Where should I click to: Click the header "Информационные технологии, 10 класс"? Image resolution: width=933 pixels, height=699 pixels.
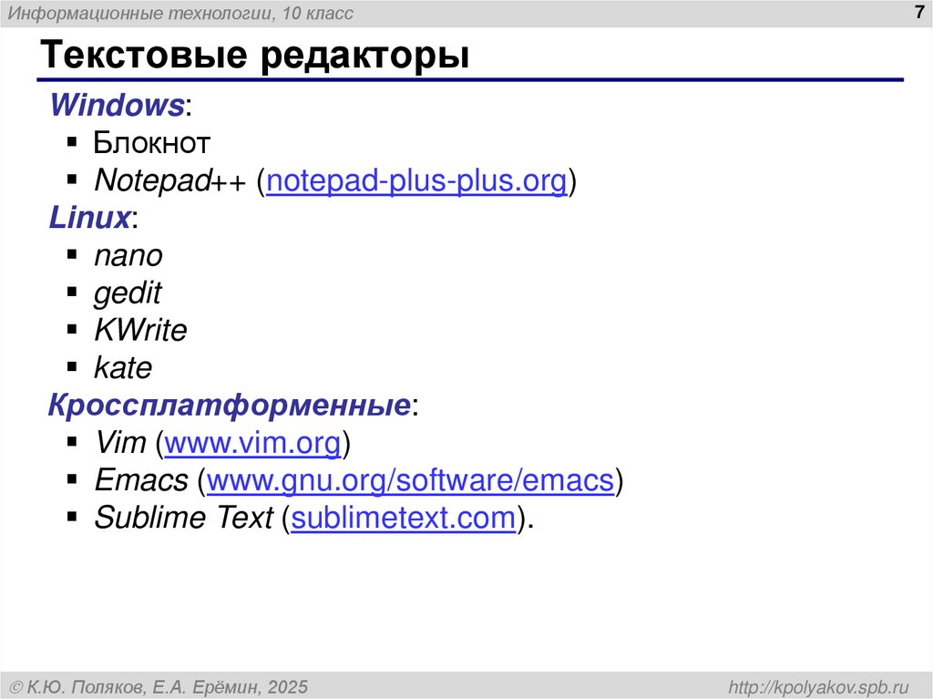point(181,13)
